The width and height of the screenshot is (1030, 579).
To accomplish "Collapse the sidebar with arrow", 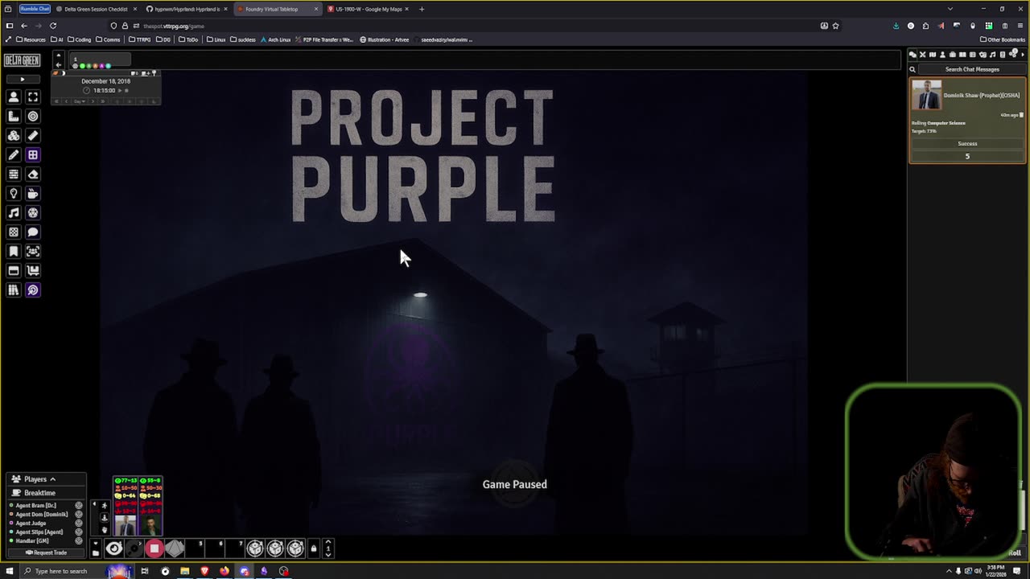I will [1022, 55].
